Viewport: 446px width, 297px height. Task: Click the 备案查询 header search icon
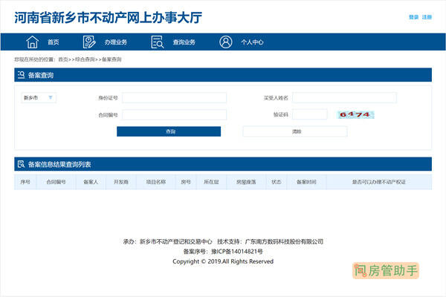tap(21, 75)
